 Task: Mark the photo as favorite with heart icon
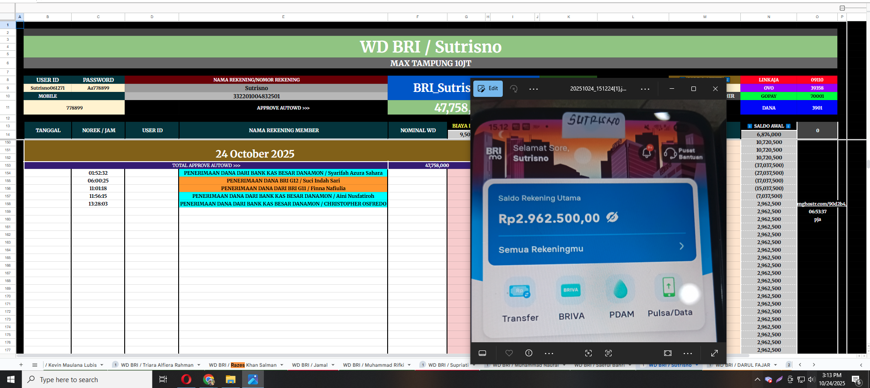click(509, 353)
